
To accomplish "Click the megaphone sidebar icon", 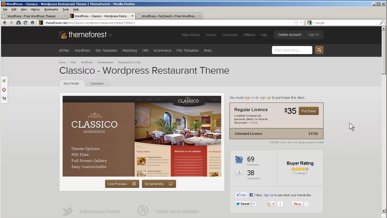I will point(4,99).
